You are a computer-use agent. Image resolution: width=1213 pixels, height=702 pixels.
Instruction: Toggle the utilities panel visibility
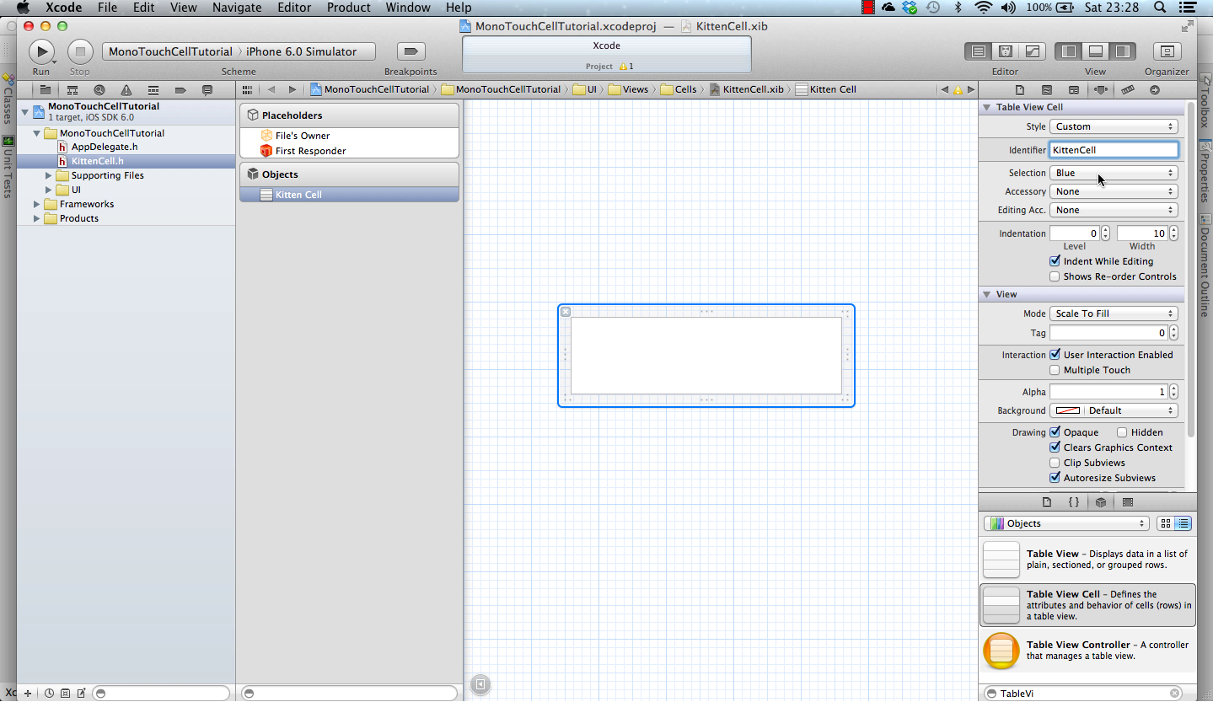(x=1122, y=51)
